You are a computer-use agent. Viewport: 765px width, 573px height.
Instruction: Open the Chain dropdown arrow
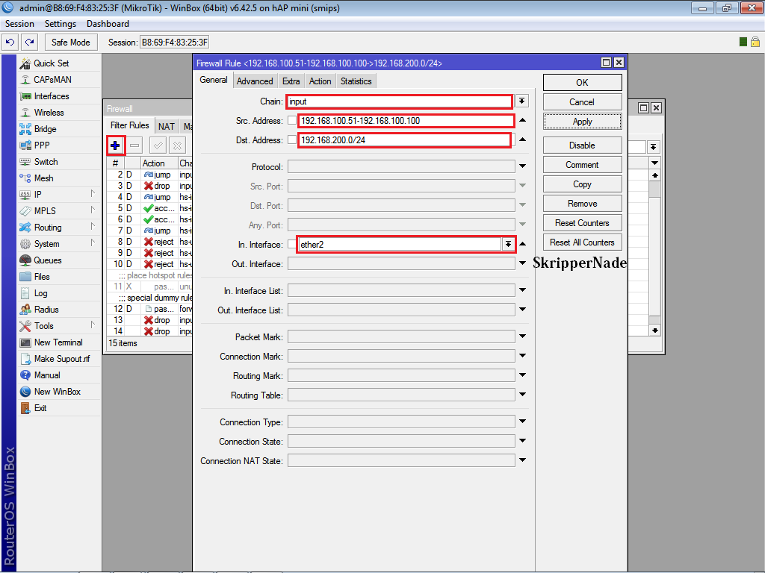[x=522, y=101]
